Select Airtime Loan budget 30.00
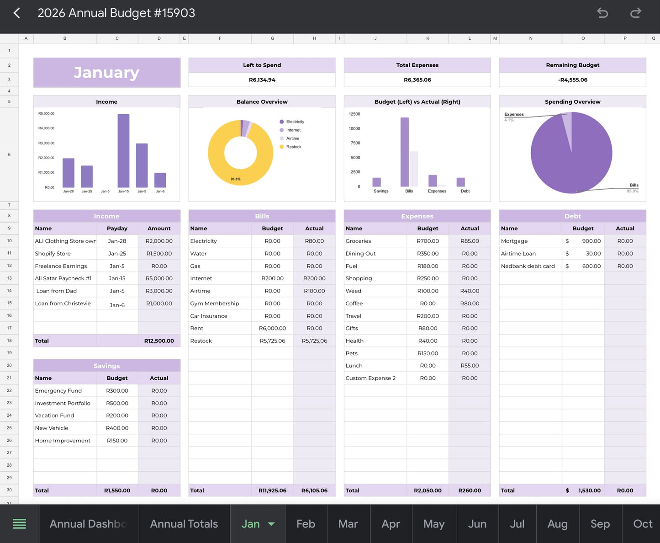 pyautogui.click(x=583, y=253)
